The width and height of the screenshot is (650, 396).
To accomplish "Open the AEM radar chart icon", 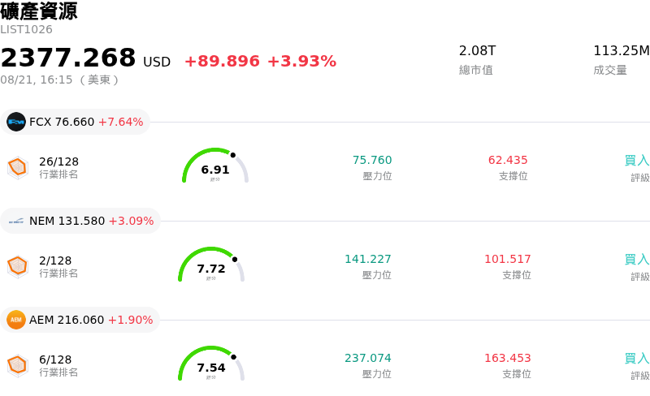I will 18,366.
